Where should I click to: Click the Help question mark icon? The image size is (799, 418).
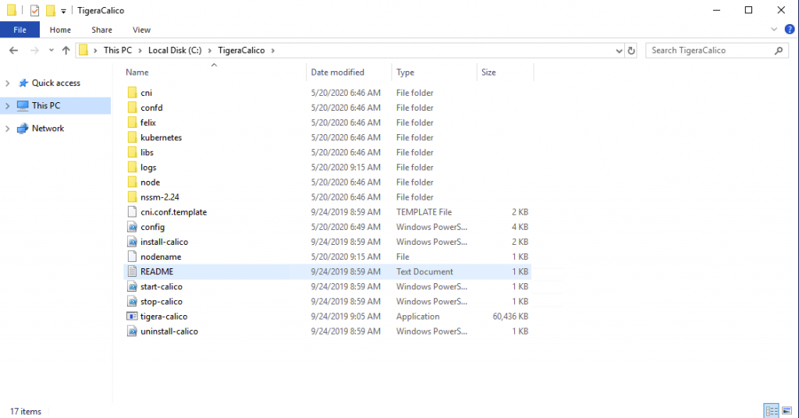(789, 30)
